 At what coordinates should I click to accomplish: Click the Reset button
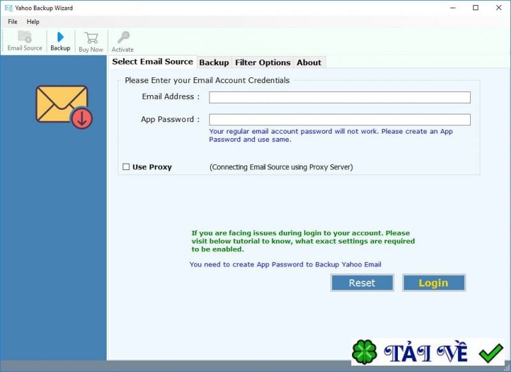[x=362, y=283]
